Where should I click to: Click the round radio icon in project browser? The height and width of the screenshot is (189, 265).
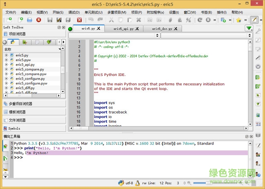point(5,42)
